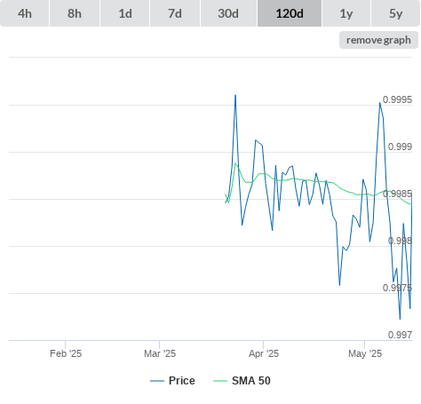Screen dimensions: 421x404
Task: Choose the 30d time range tab
Action: [x=228, y=13]
